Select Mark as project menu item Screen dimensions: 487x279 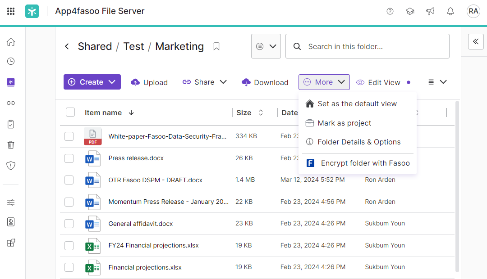pos(344,123)
